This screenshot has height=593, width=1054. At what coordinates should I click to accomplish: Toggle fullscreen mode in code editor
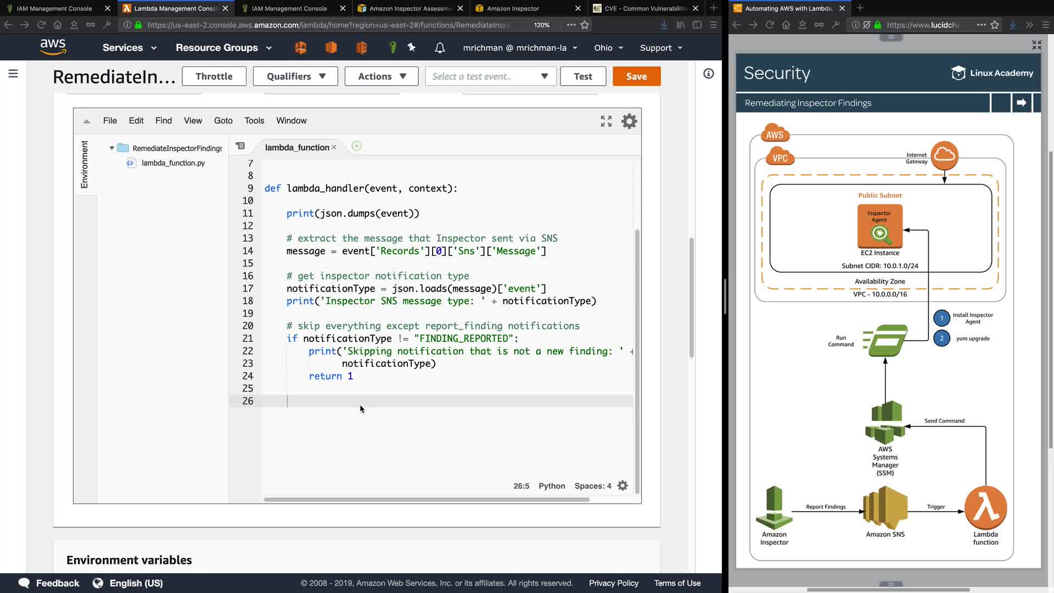click(x=606, y=121)
